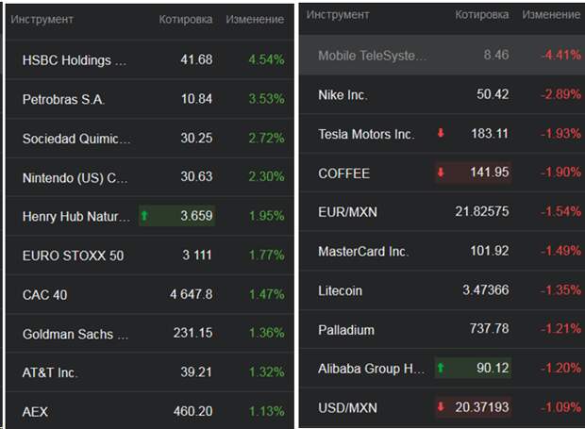Click the red down arrow next to COFFEE quote
This screenshot has width=585, height=429.
tap(441, 173)
